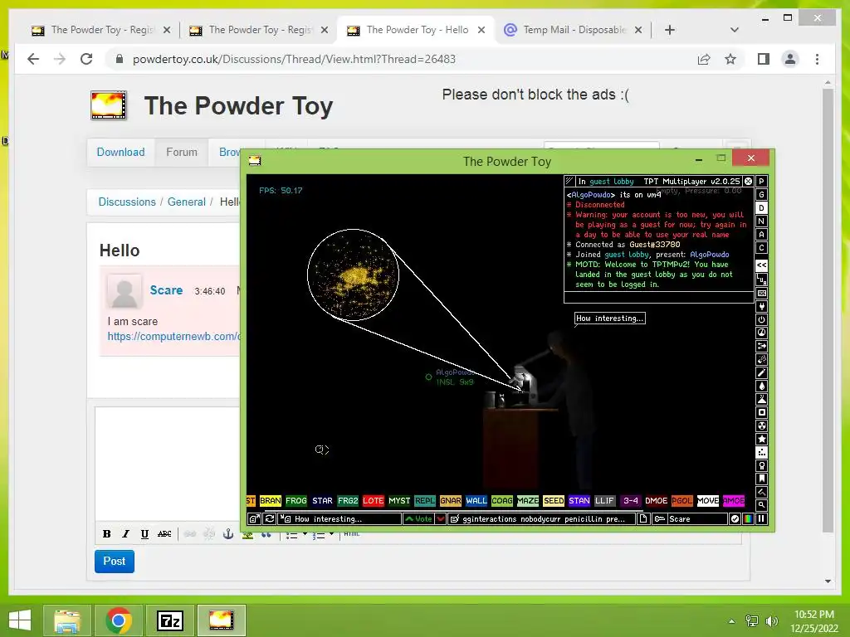
Task: Go to General breadcrumb link
Action: pyautogui.click(x=187, y=202)
